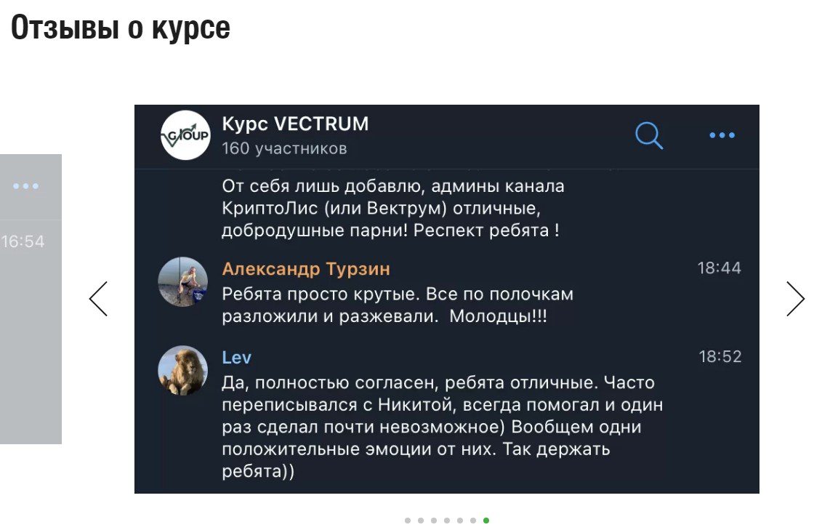The height and width of the screenshot is (530, 814).
Task: Select the second carousel pagination dot
Action: tap(421, 521)
